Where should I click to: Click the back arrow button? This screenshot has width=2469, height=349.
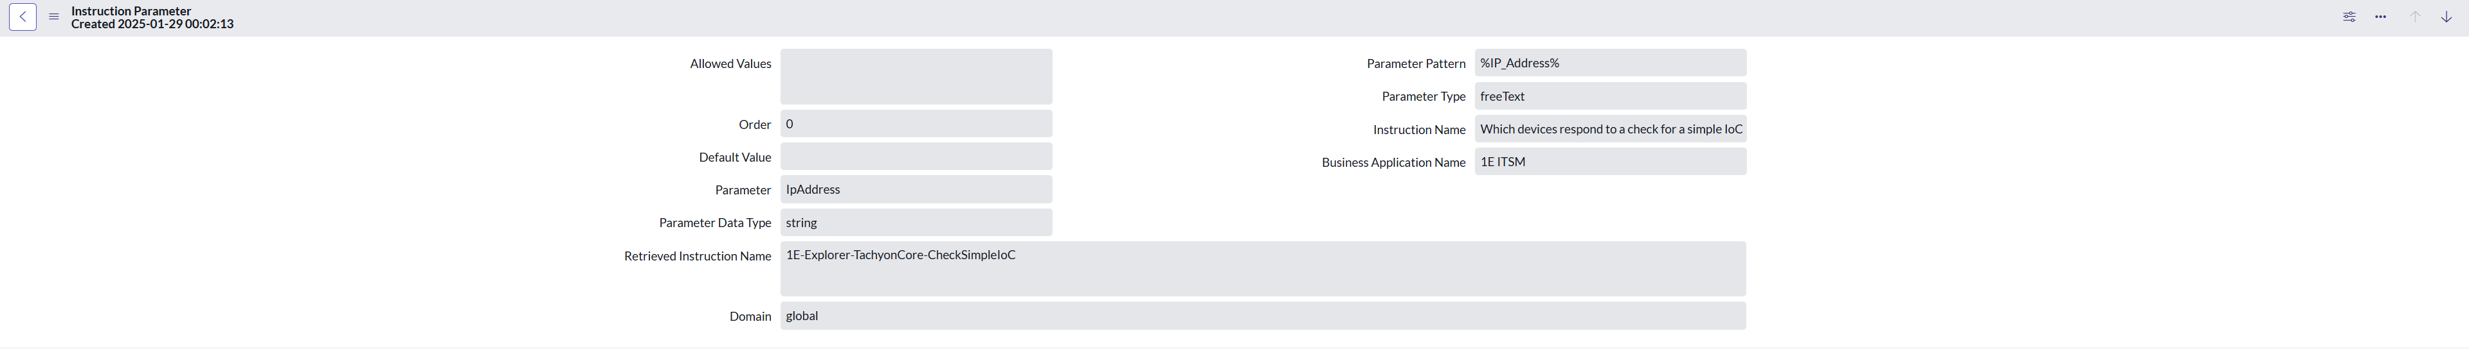23,17
